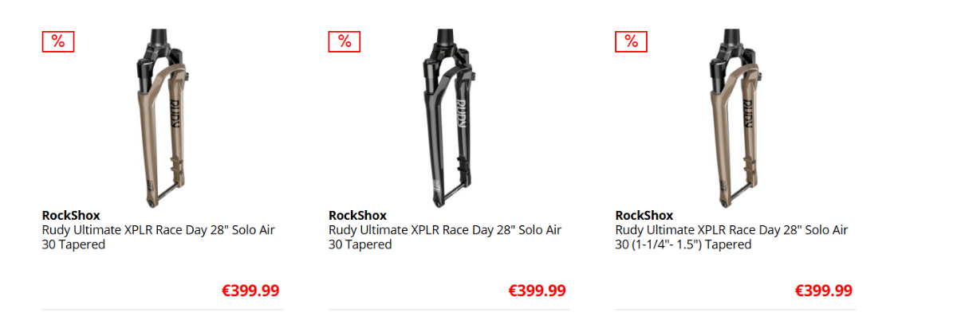Open the title containing (1-1/4"- 1.5") Tapered
This screenshot has height=328, width=957.
(x=732, y=237)
